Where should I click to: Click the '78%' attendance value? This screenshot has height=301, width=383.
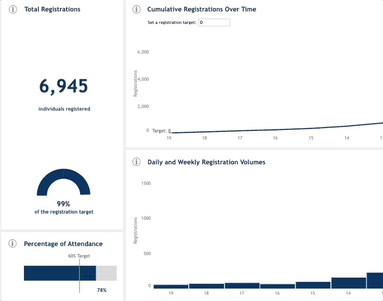pyautogui.click(x=101, y=290)
